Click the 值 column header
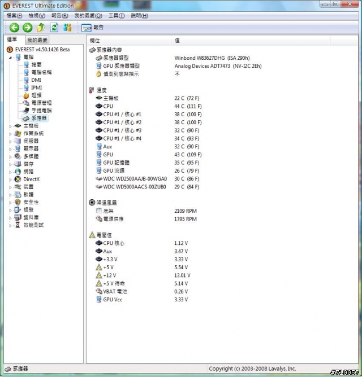 click(x=251, y=41)
